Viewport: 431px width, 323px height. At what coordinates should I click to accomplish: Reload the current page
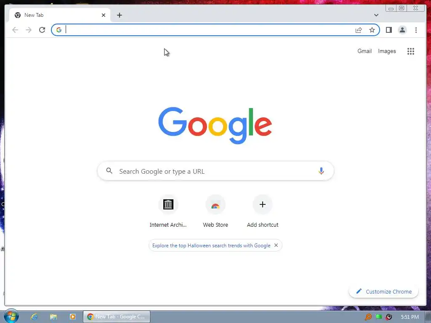pyautogui.click(x=42, y=30)
